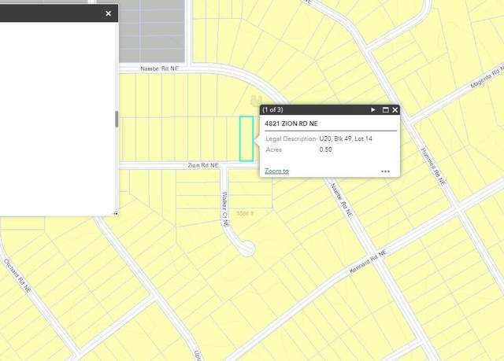Click the Kennard Rd NE street label

(368, 263)
